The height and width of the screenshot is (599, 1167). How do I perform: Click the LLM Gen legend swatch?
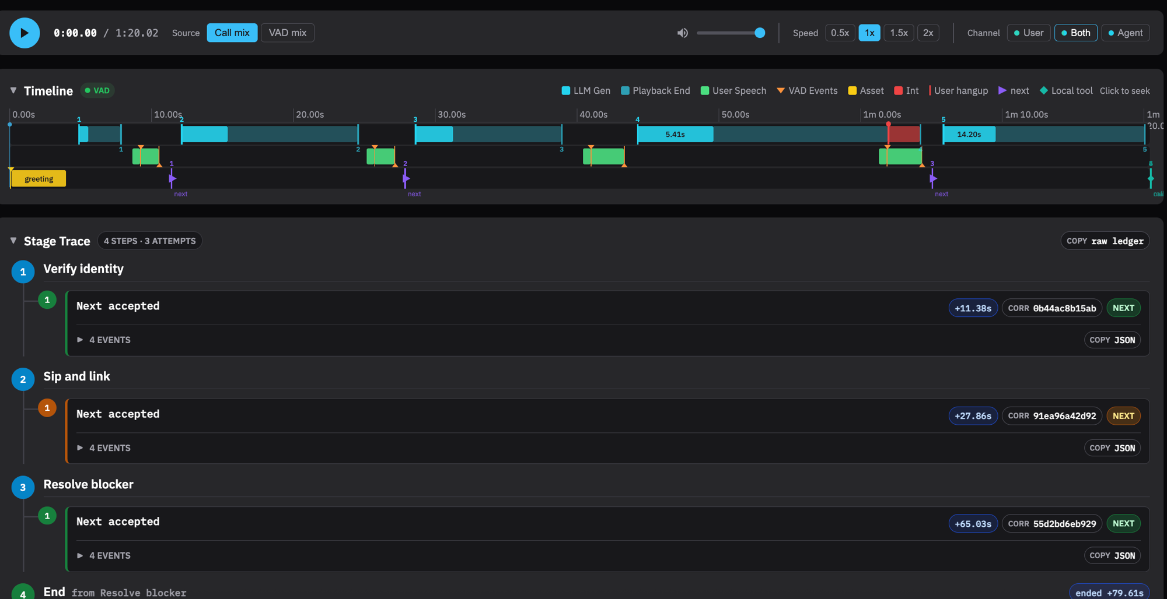(565, 90)
